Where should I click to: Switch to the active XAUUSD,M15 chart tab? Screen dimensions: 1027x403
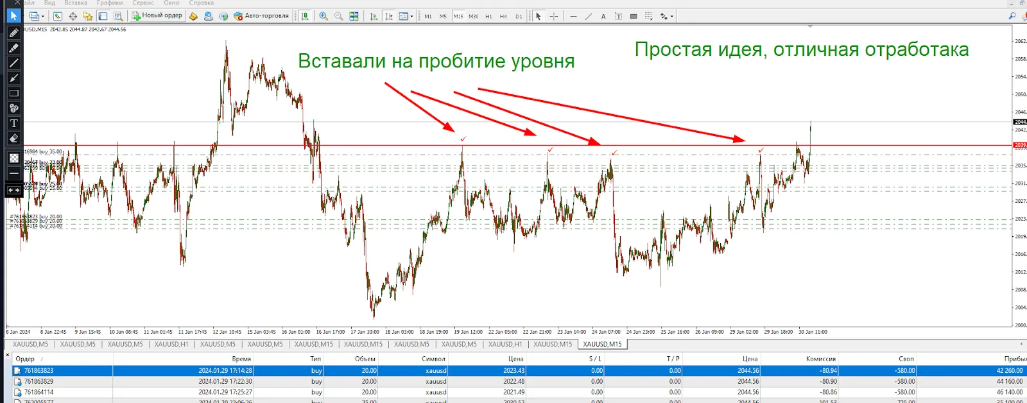[x=602, y=344]
